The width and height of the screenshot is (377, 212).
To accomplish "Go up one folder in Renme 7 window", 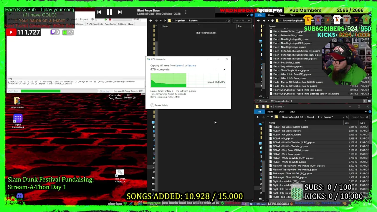I will tap(272, 117).
